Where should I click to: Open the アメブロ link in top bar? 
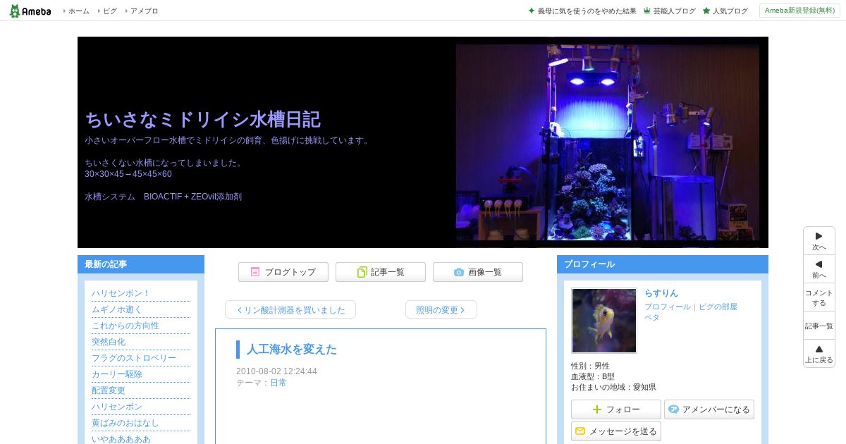(x=145, y=11)
